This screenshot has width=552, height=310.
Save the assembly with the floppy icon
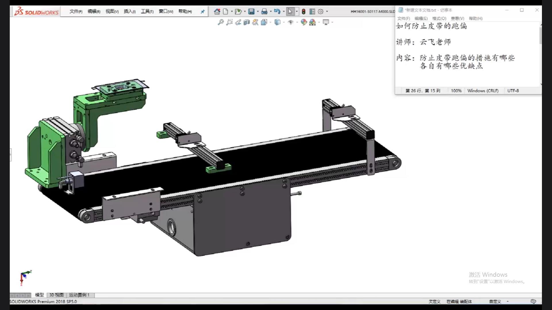[x=252, y=11]
